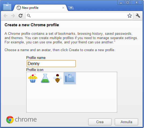This screenshot has width=144, height=128.
Task: Click the Annulla button
Action: (126, 122)
